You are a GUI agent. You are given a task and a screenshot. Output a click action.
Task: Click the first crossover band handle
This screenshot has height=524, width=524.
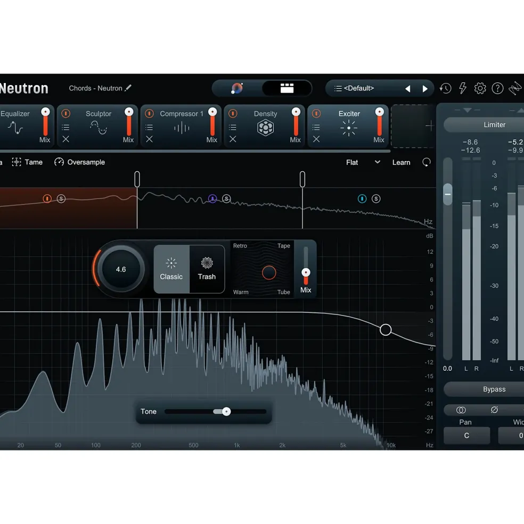point(137,179)
